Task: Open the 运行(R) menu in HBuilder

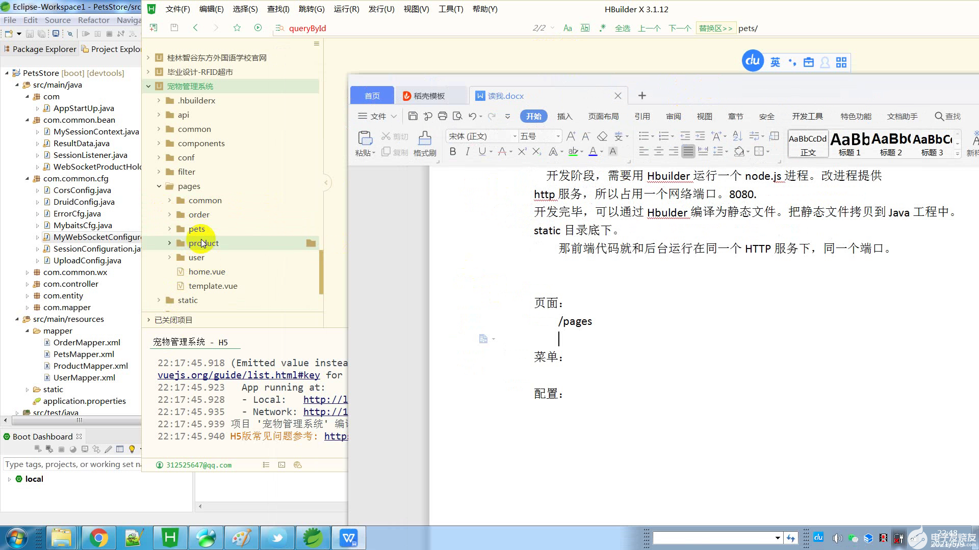Action: click(x=346, y=9)
